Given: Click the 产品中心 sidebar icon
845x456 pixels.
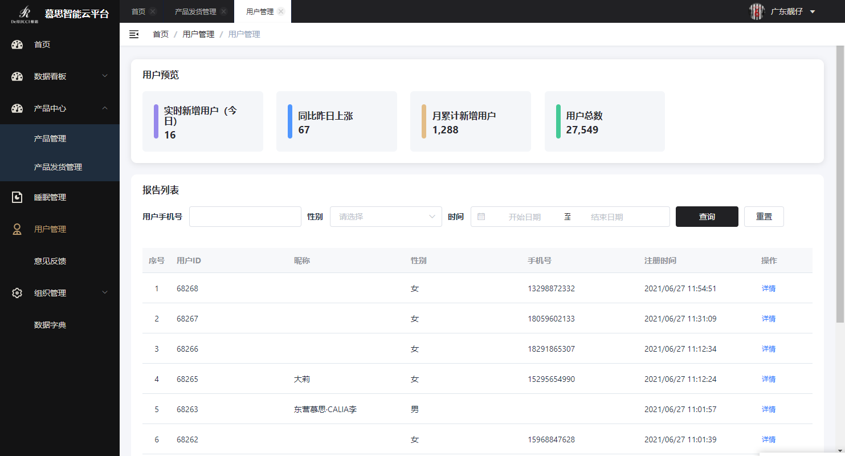Looking at the screenshot, I should (x=17, y=108).
